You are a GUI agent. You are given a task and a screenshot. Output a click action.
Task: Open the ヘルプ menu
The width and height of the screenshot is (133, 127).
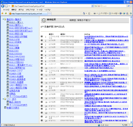(47, 10)
